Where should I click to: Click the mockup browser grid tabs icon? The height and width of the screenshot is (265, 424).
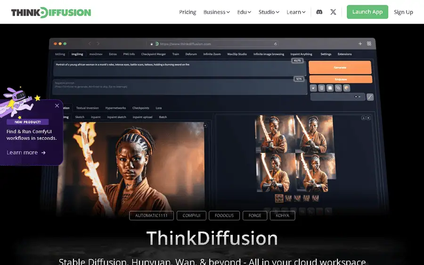tap(369, 43)
